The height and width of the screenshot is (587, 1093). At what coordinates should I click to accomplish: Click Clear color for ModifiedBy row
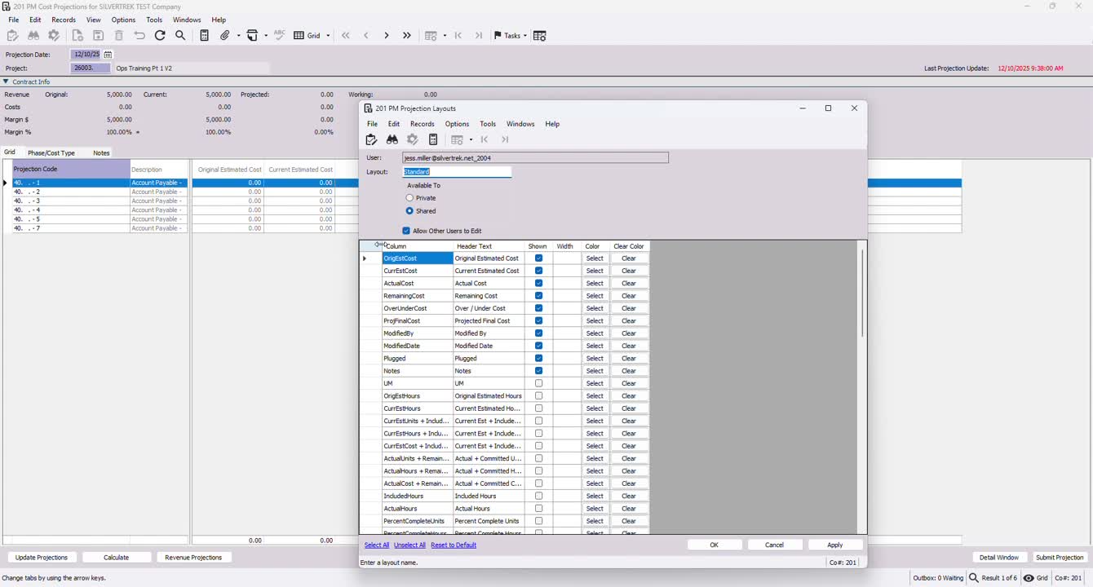(629, 333)
